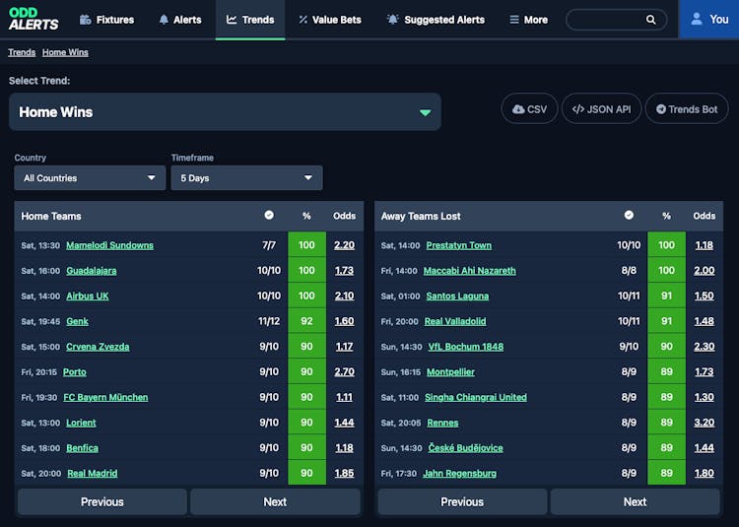Click the search magnifier icon

pyautogui.click(x=651, y=20)
